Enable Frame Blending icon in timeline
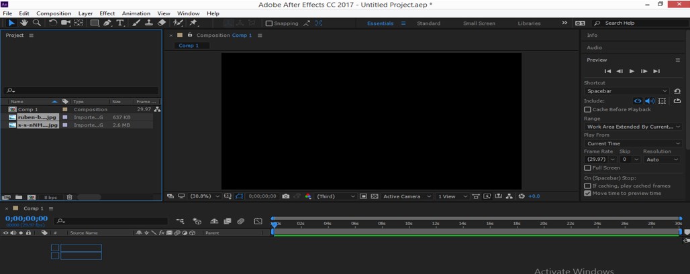Image resolution: width=690 pixels, height=274 pixels. 228,221
